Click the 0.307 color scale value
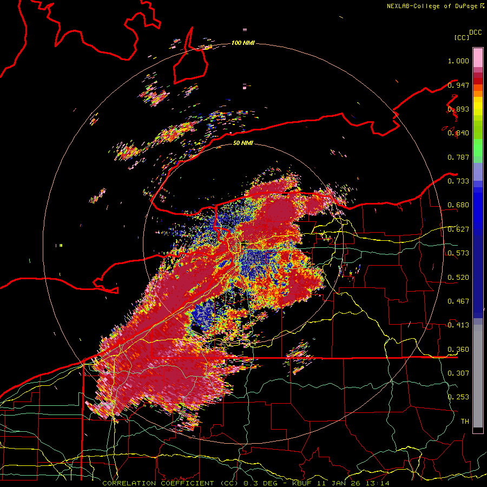 click(x=458, y=373)
